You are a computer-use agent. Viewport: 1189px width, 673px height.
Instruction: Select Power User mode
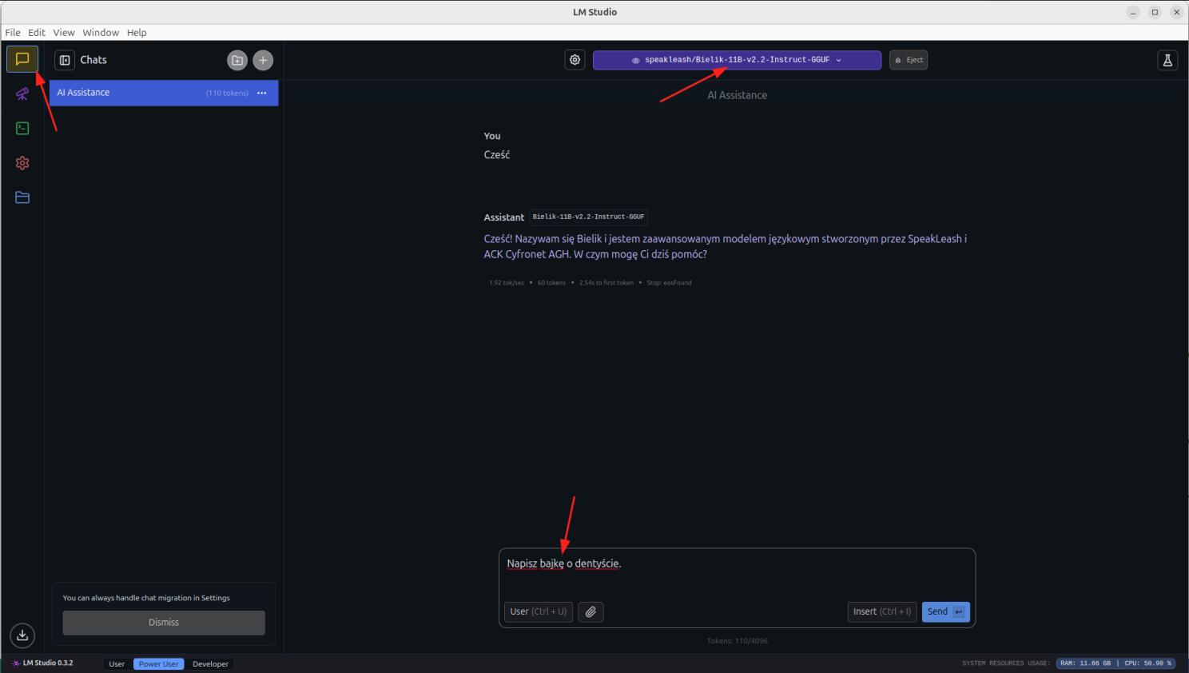point(158,664)
